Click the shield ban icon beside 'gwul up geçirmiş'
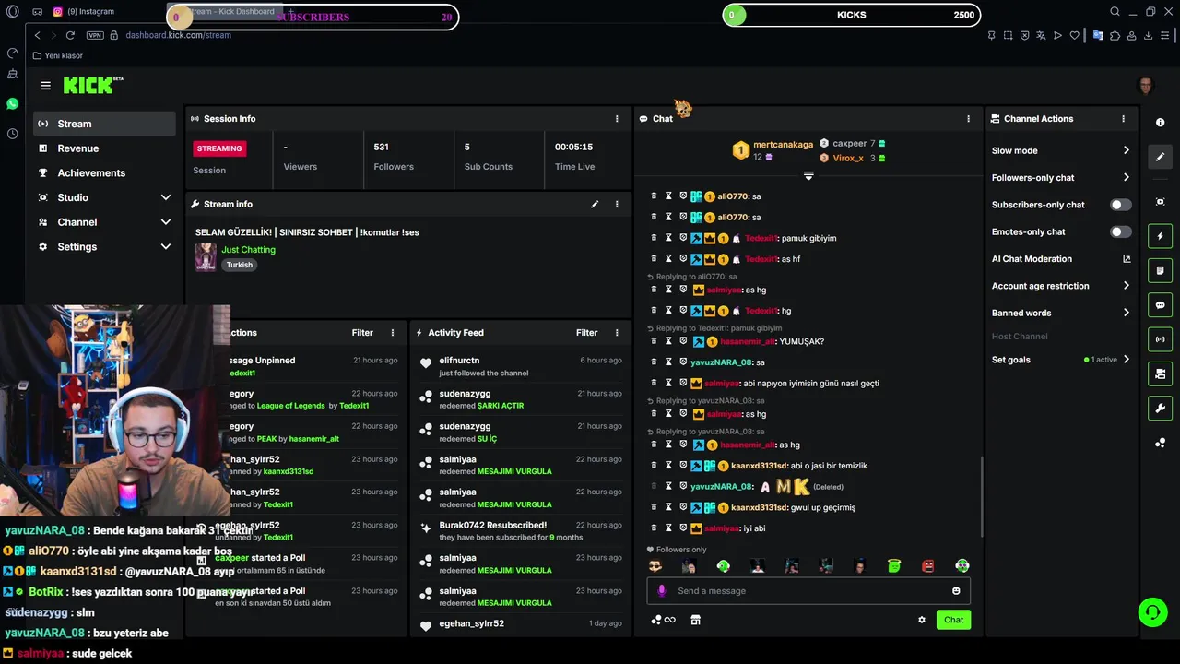Image resolution: width=1180 pixels, height=664 pixels. (683, 507)
